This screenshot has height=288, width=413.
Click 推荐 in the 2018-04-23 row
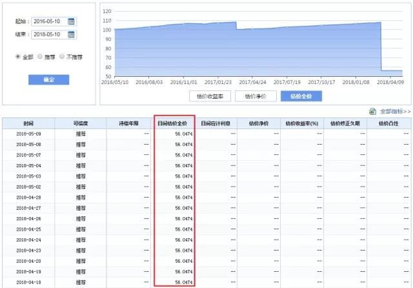pos(81,251)
